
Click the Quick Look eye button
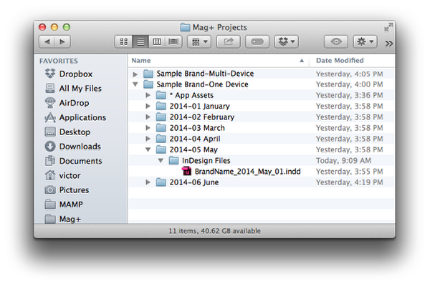[336, 42]
